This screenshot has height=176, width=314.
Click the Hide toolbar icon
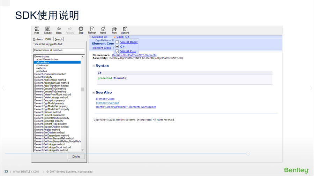37,29
